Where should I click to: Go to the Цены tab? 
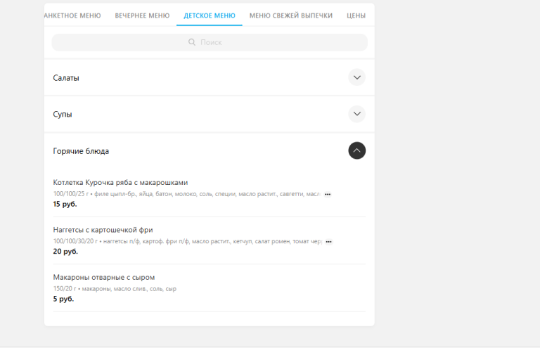356,15
